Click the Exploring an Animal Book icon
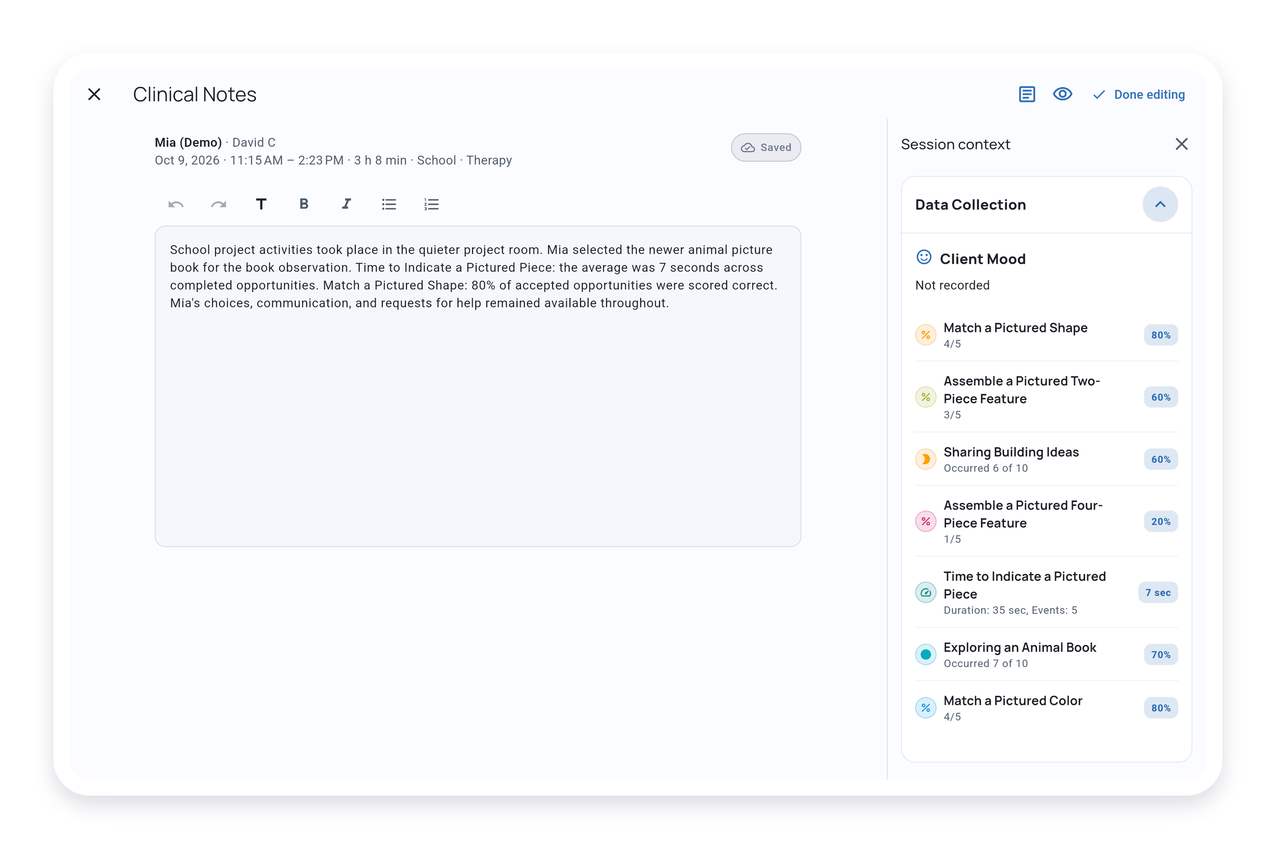Screen dimensions: 1276x849 tap(926, 655)
